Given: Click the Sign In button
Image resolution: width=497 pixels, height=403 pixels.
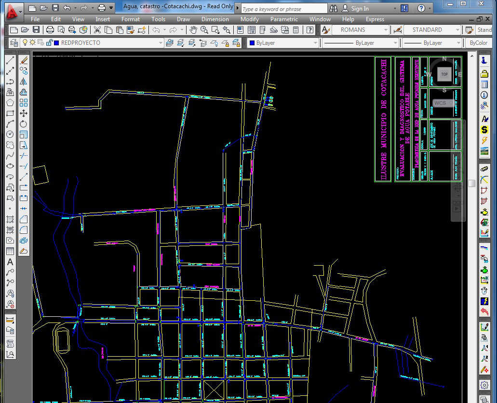Looking at the screenshot, I should click(360, 8).
